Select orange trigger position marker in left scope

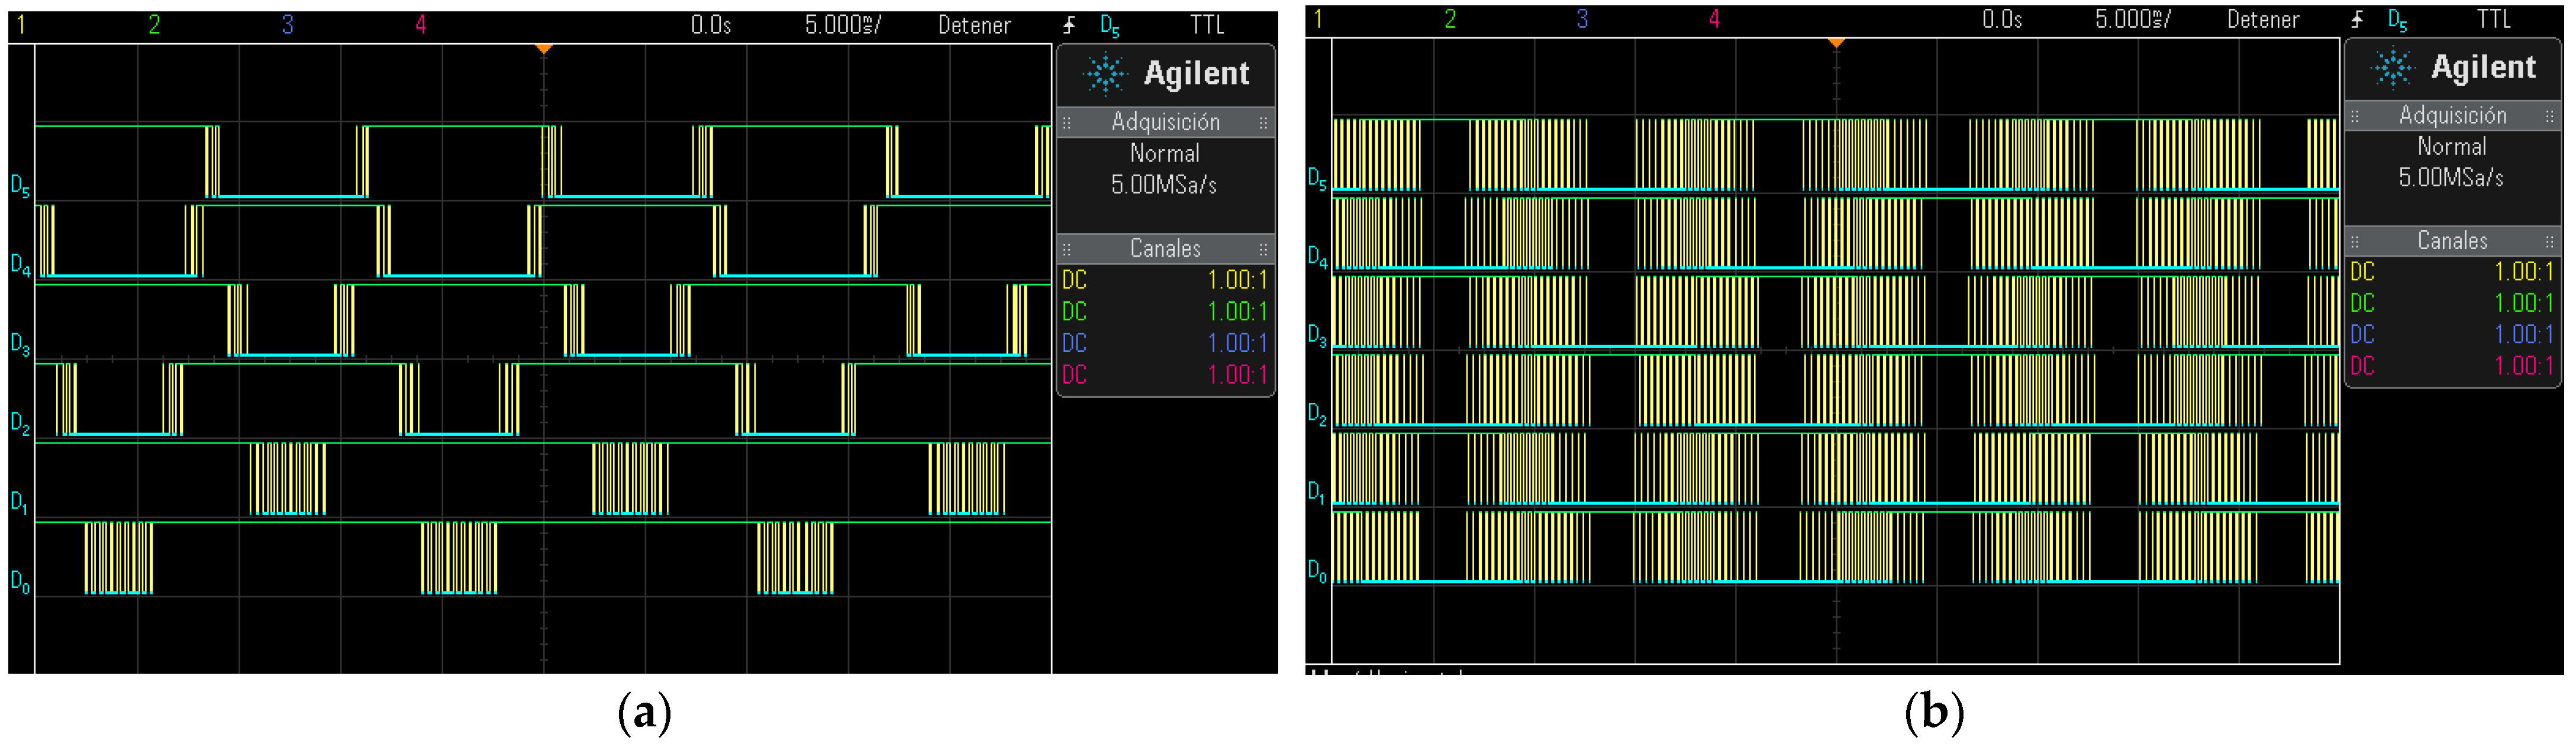(543, 48)
